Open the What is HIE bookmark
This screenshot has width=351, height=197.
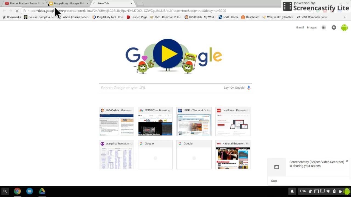[278, 17]
